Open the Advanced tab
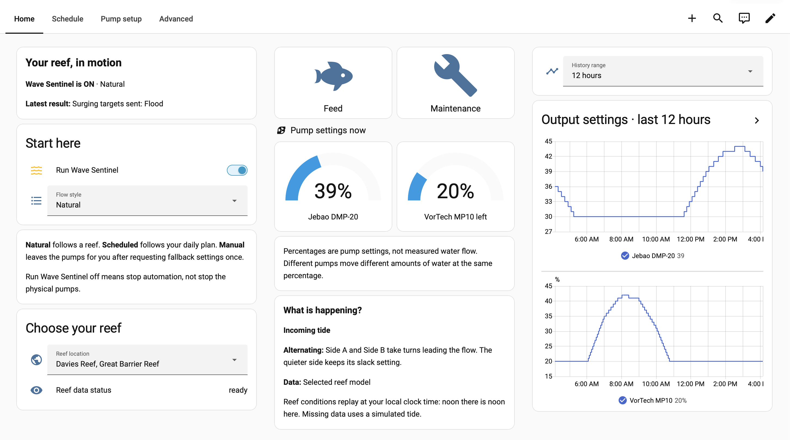Viewport: 790px width, 440px height. tap(176, 19)
